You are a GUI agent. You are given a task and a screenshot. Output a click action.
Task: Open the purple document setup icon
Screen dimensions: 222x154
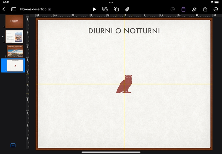coord(183,9)
